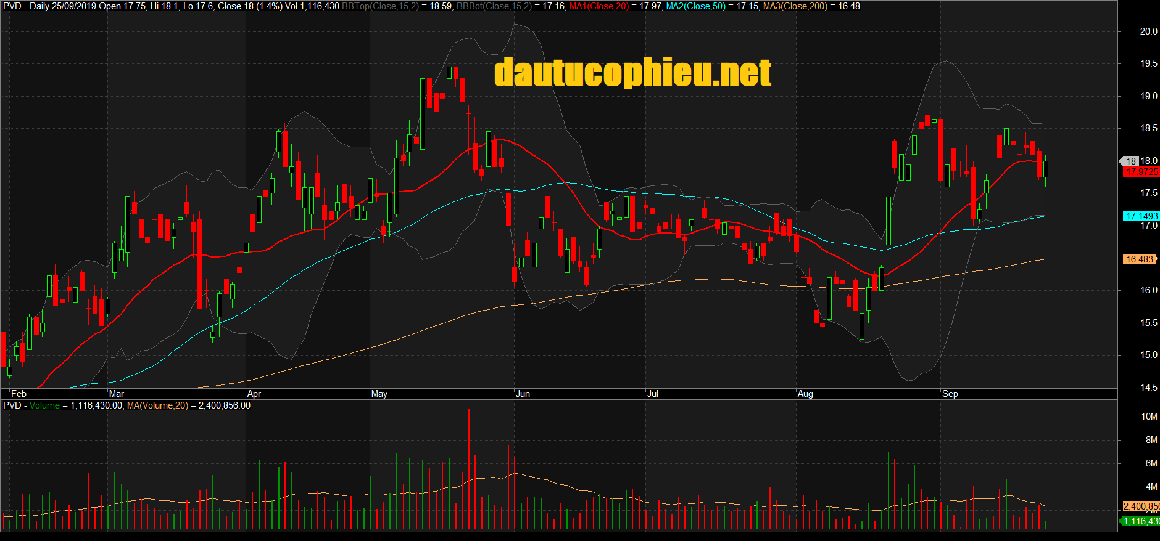
Task: Click the green Volume label in lower pane
Action: [44, 405]
